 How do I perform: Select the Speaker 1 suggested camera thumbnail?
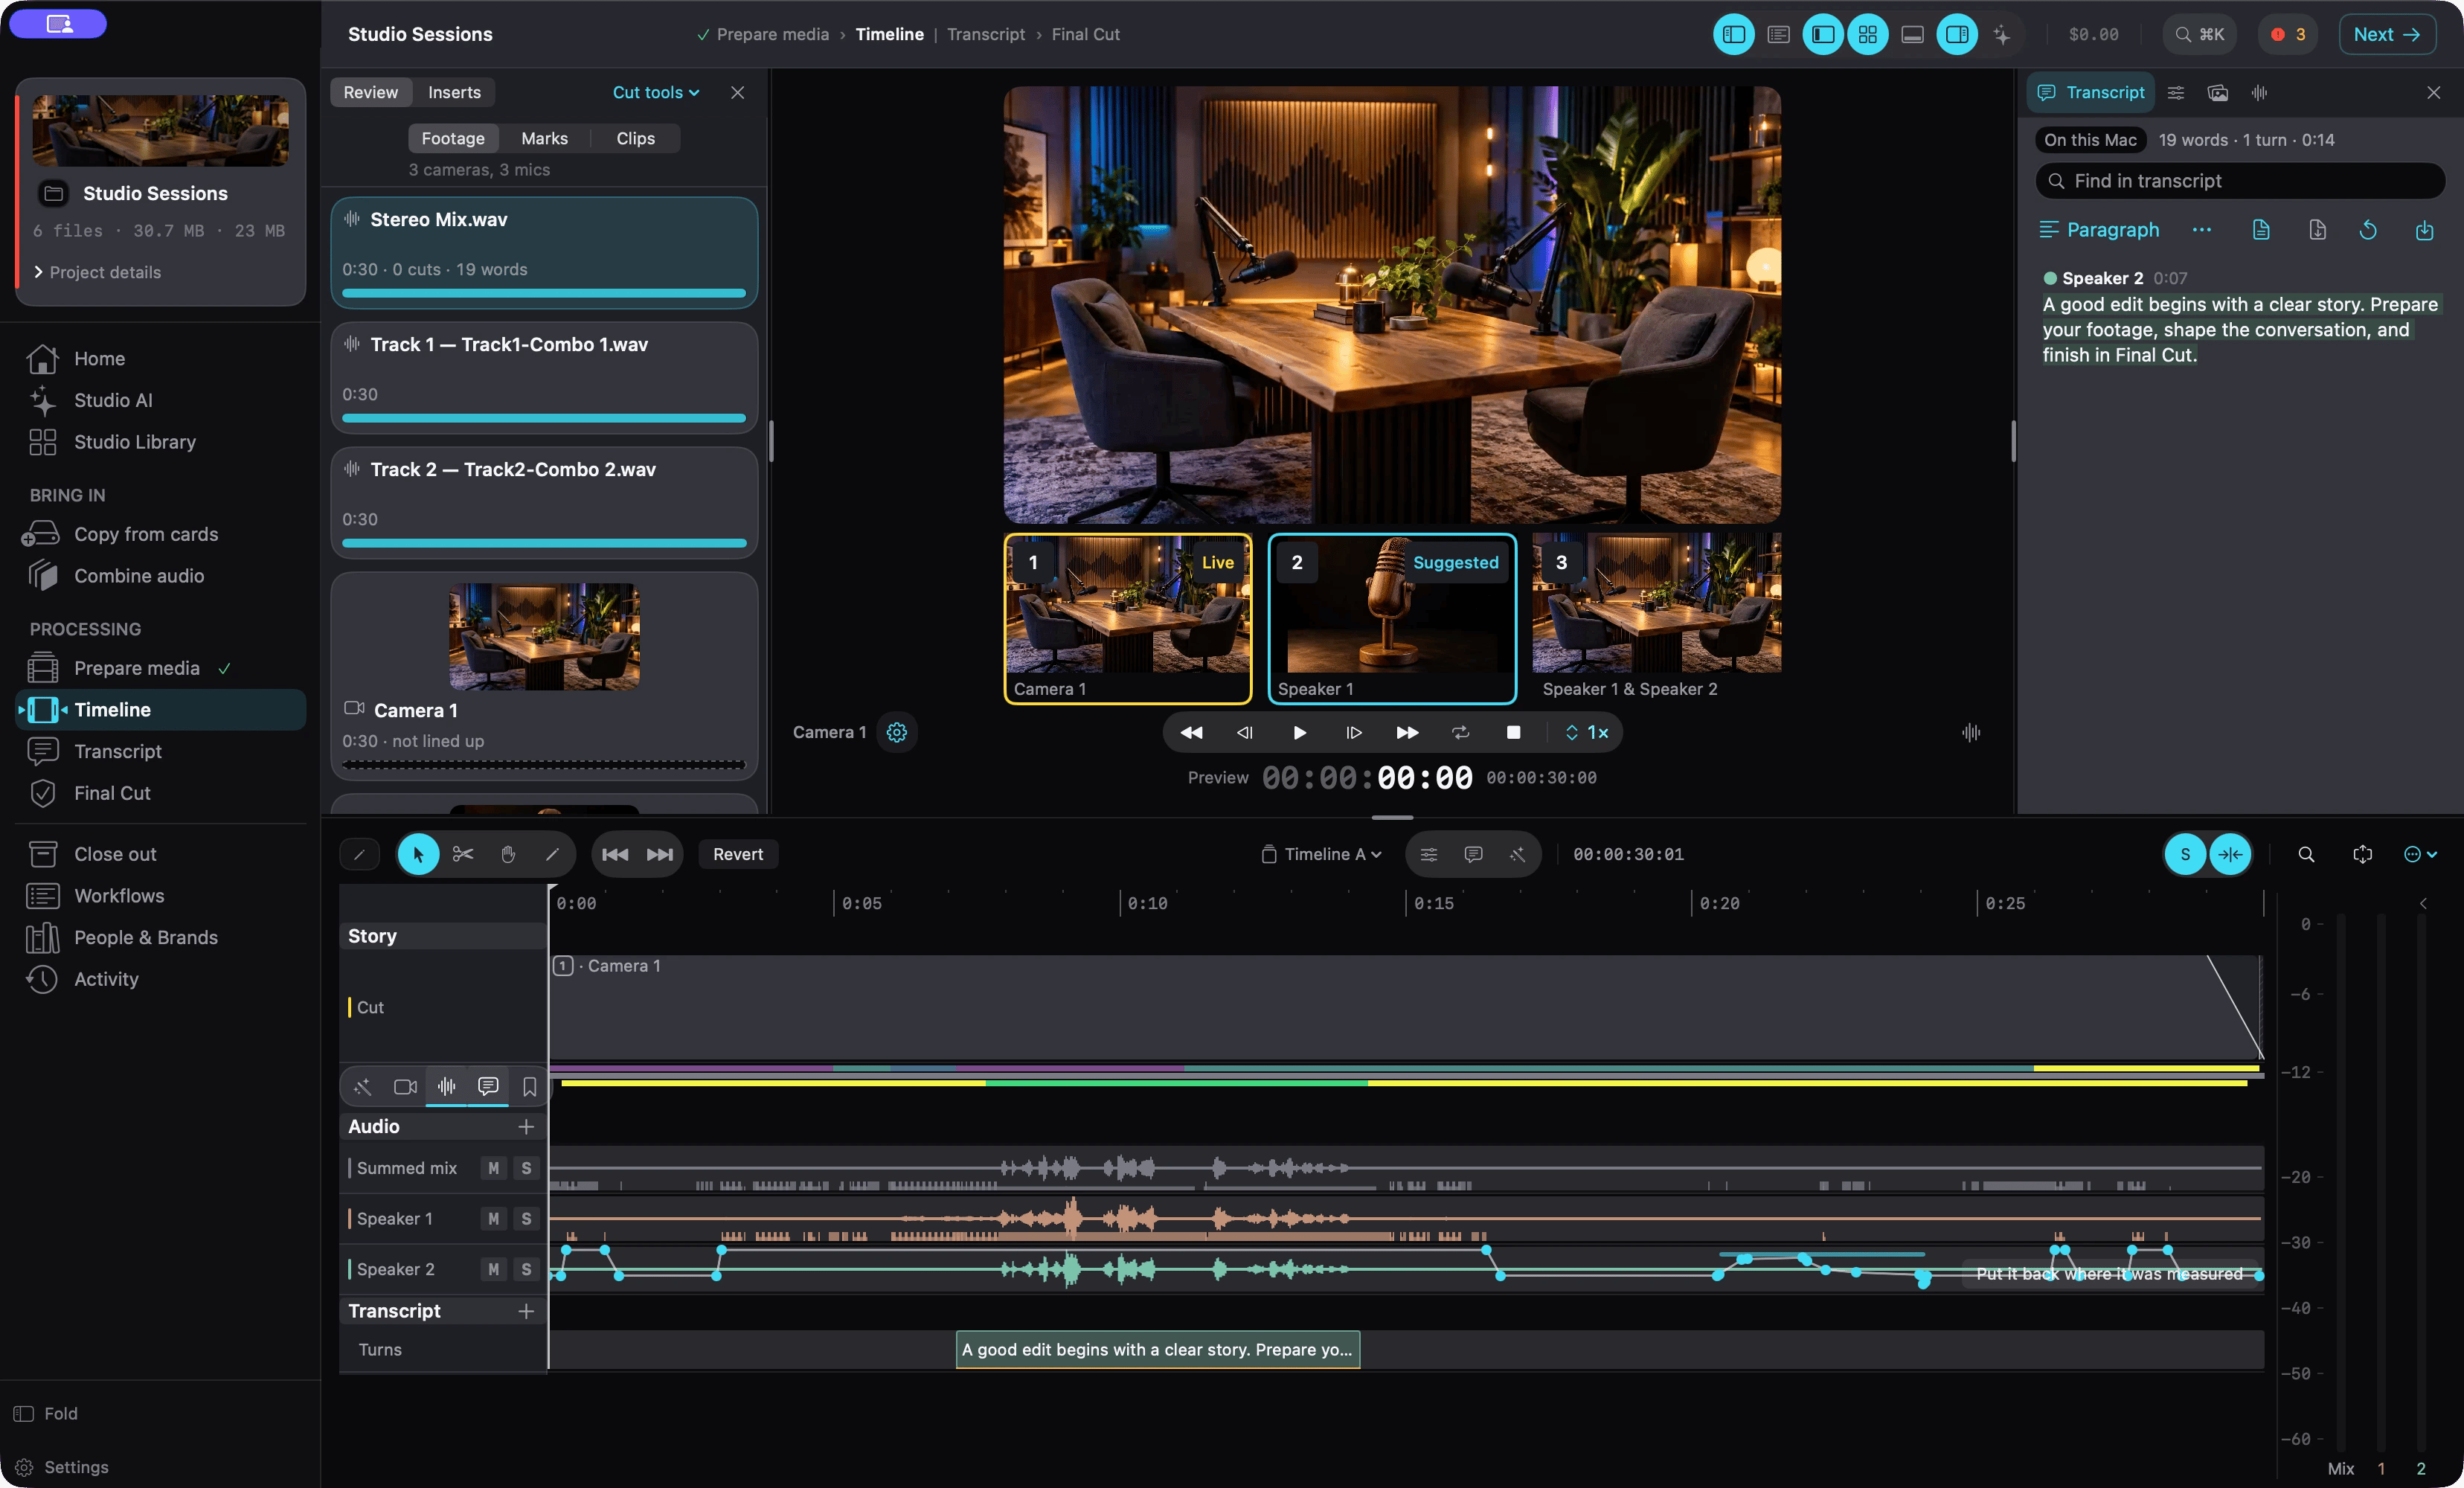1392,618
